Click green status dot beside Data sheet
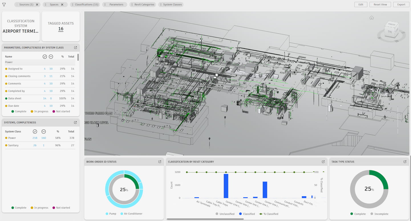The height and width of the screenshot is (221, 411). (x=6, y=98)
